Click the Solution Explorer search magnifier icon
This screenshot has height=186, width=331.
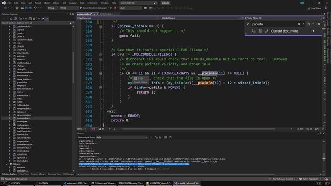(x=71, y=23)
